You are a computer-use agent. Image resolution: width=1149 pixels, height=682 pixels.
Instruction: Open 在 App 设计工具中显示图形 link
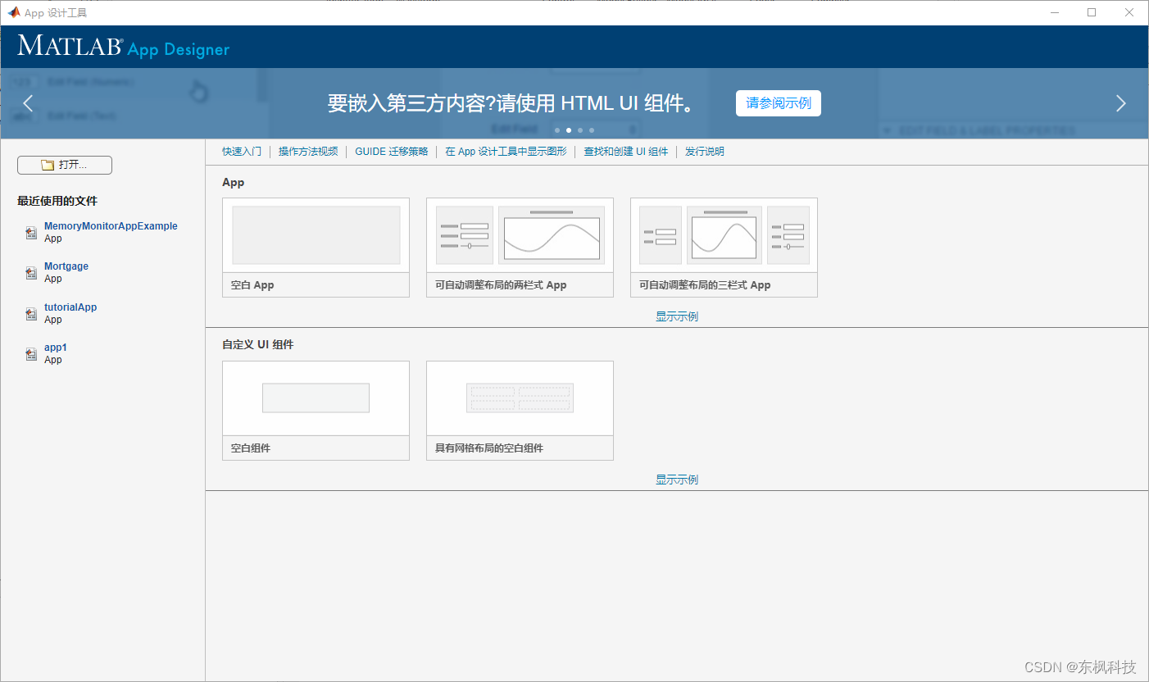[x=506, y=152]
